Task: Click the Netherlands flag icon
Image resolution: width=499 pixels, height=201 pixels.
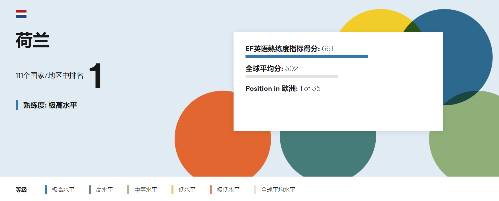Action: 21,14
